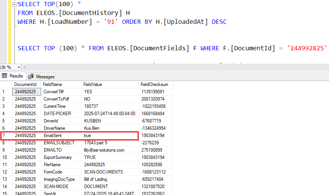Click the 17043 part 5 value

tap(110, 143)
